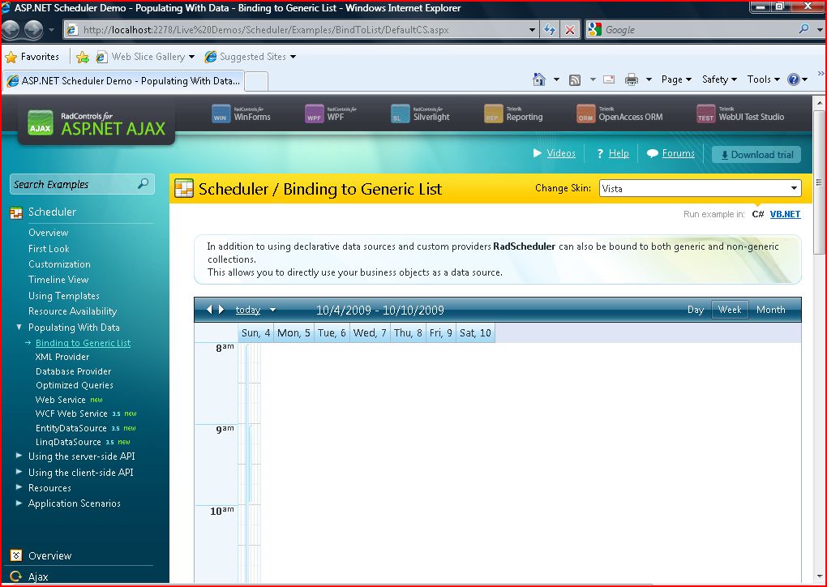Stop loading with the red X icon
827x587 pixels.
570,30
